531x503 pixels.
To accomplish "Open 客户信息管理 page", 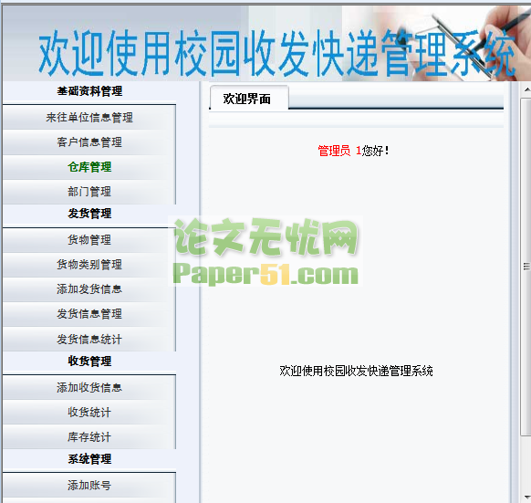I will pos(89,142).
